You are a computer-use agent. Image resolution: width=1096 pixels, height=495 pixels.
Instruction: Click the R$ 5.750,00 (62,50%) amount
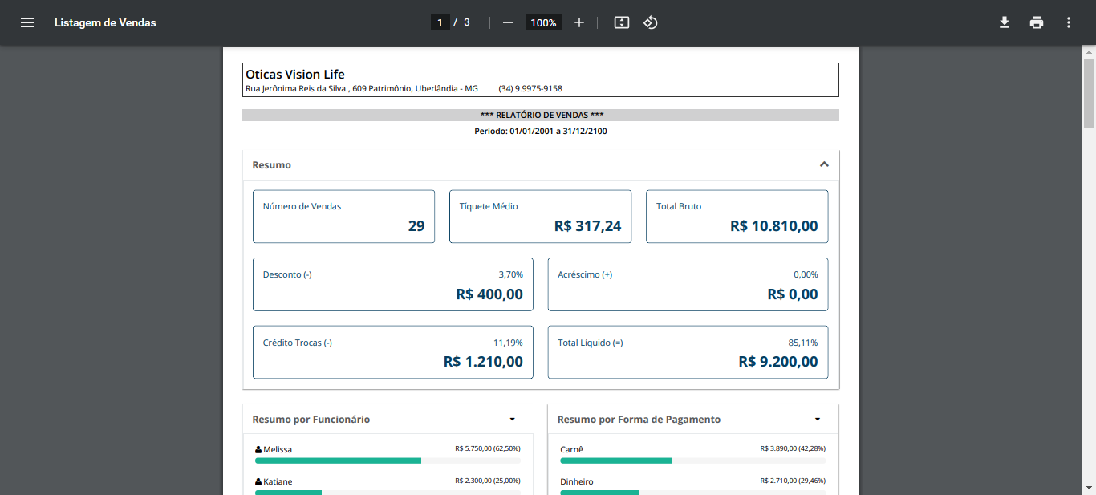click(487, 449)
